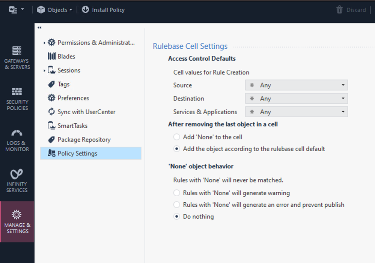Click the Package Repository tag icon
The image size is (375, 263).
[51, 139]
